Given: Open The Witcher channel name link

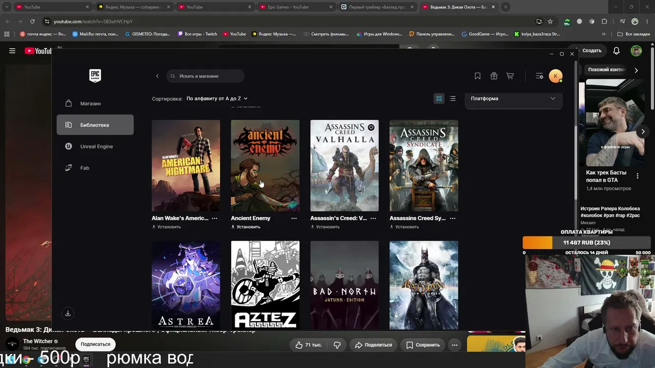Looking at the screenshot, I should coord(38,341).
